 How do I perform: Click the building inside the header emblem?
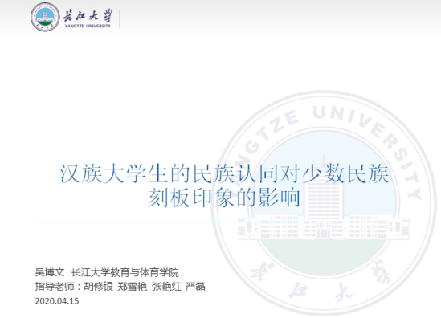pyautogui.click(x=45, y=16)
